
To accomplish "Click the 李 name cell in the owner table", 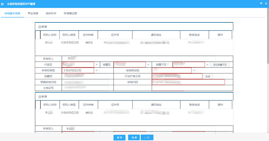I will click(x=49, y=113).
